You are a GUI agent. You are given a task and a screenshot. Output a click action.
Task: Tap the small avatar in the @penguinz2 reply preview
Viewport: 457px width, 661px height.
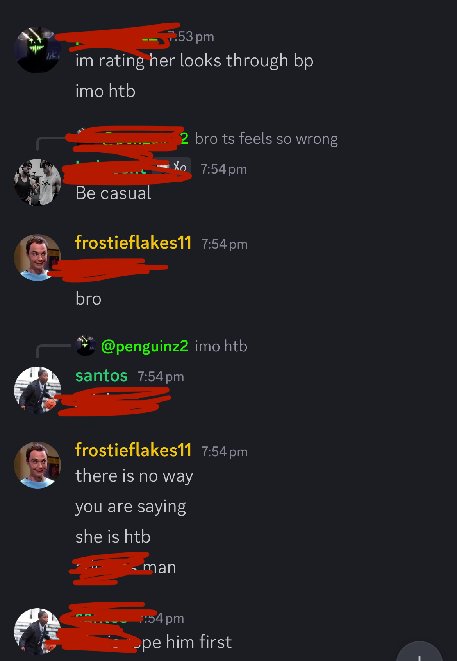pos(86,346)
